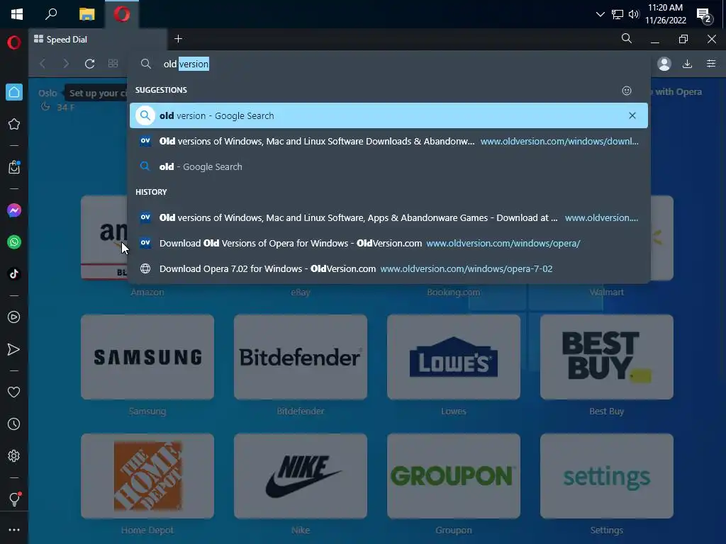Open Settings gear in the sidebar

point(14,455)
